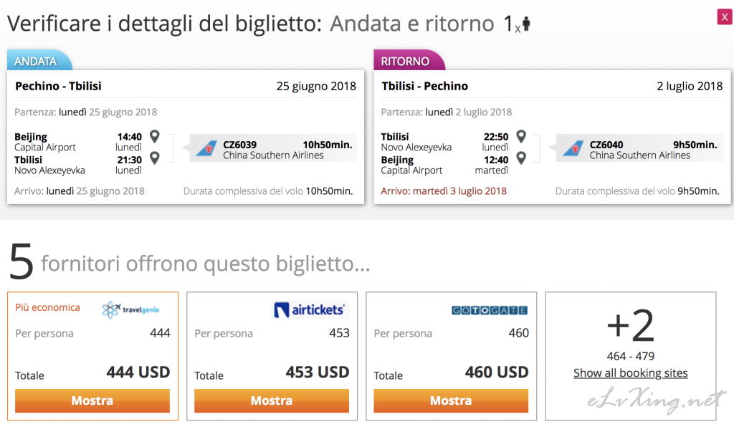The image size is (734, 424).
Task: Click Tbilisi departure pin in Ritorno
Action: [521, 136]
